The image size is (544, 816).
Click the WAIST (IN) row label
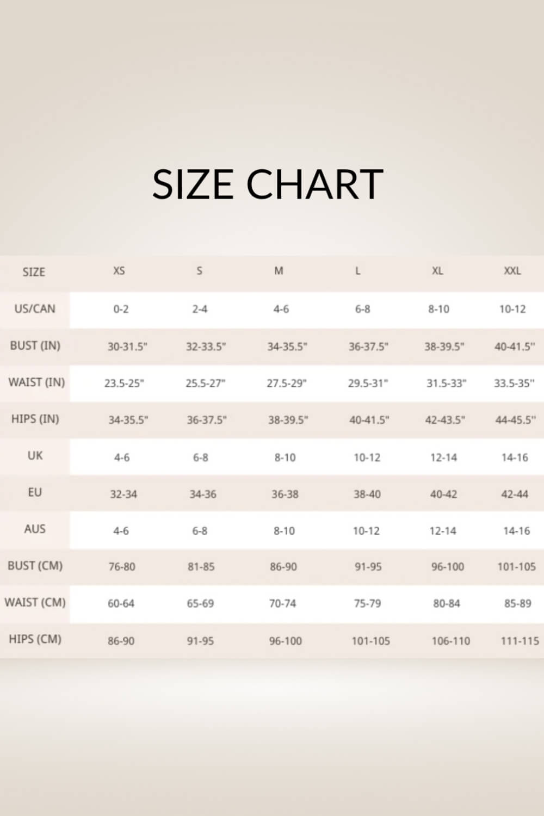36,382
